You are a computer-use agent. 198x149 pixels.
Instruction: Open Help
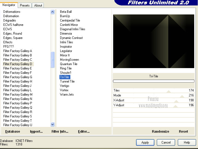pyautogui.click(x=187, y=142)
